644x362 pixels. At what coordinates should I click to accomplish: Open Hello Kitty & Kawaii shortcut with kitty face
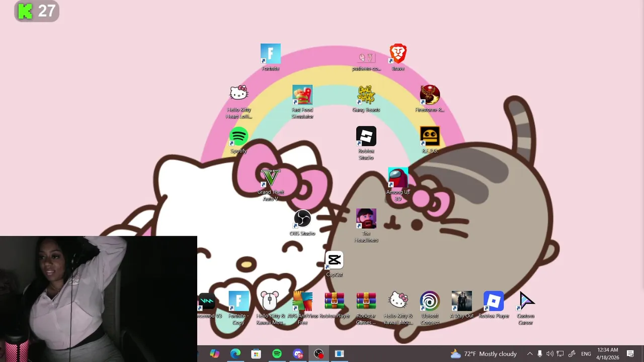[397, 308]
